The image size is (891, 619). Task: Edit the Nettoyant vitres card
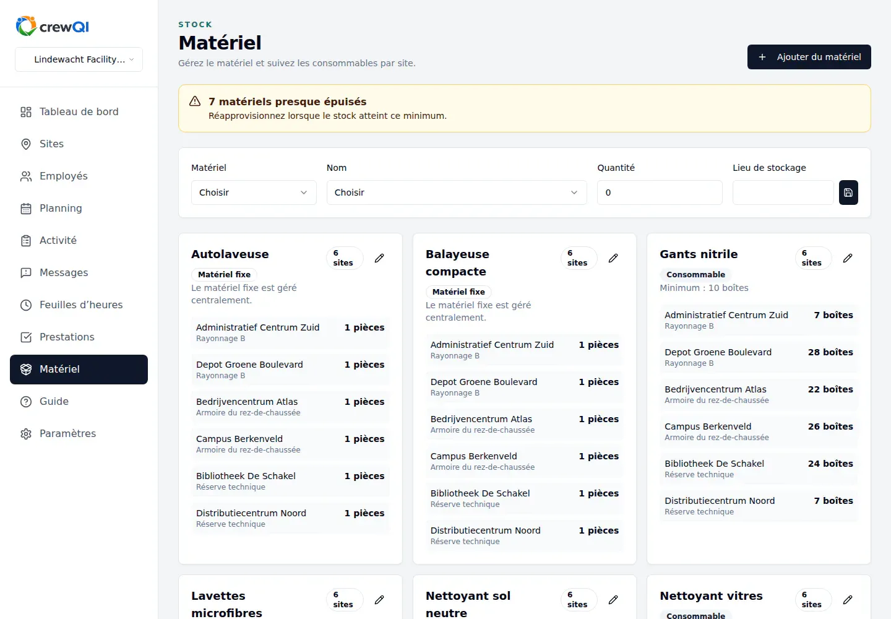[x=848, y=600]
